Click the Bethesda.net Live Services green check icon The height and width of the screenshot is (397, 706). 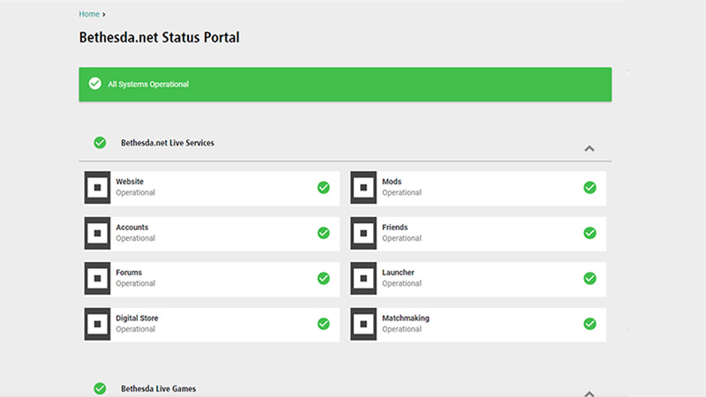100,143
